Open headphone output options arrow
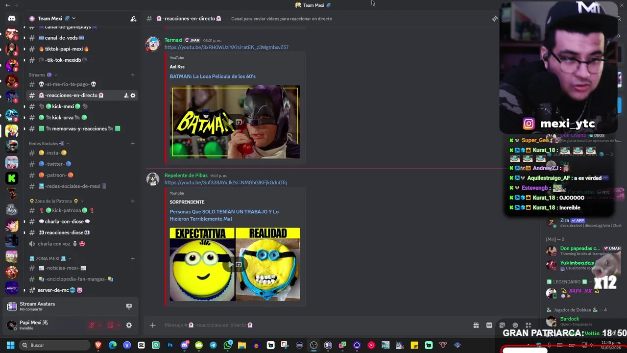The width and height of the screenshot is (627, 353). click(119, 325)
